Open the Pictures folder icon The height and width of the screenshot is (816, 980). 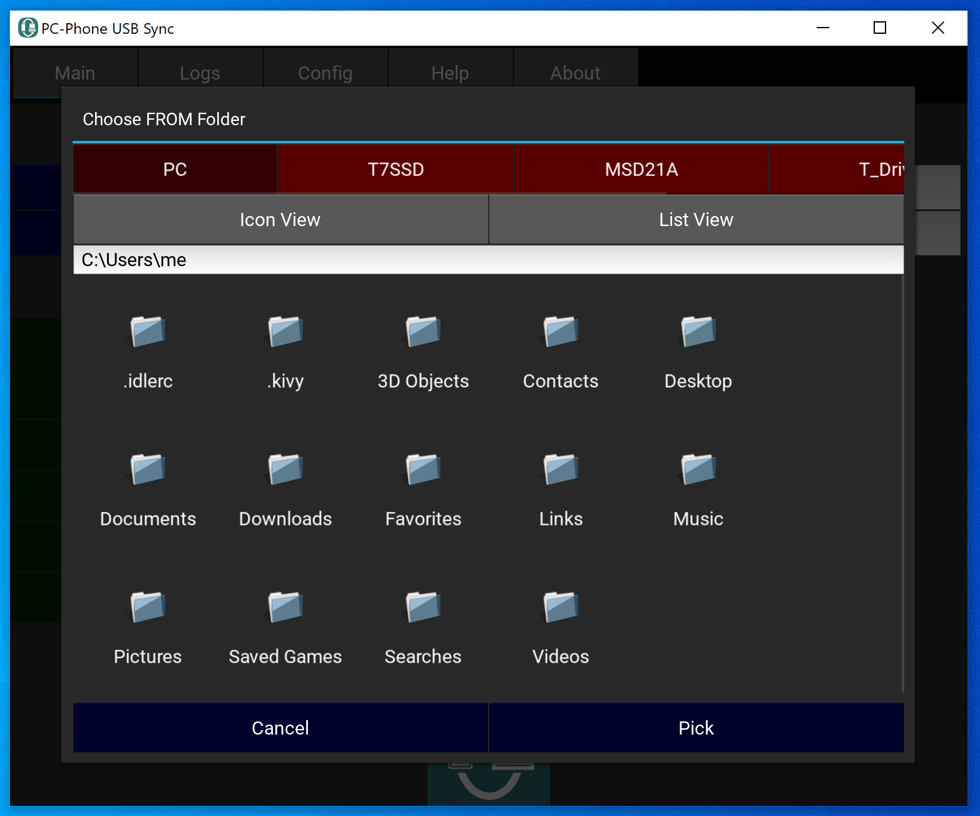click(x=148, y=607)
